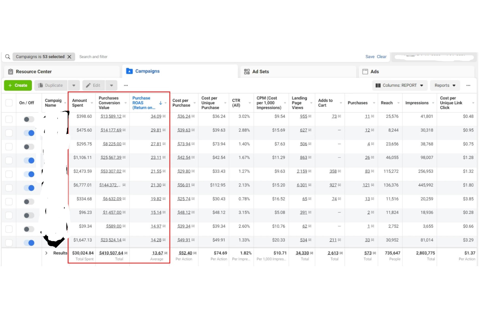
Task: Open the Columns: REPORT dropdown
Action: (399, 85)
